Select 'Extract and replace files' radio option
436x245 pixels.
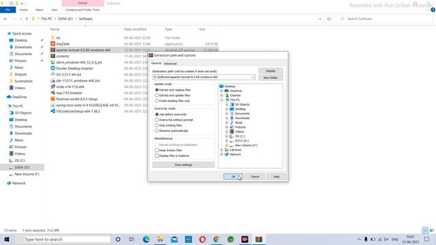pyautogui.click(x=157, y=90)
